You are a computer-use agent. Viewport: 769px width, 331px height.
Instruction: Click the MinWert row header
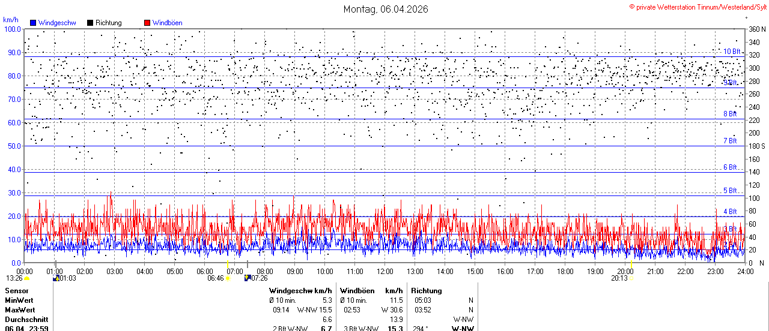(x=19, y=300)
